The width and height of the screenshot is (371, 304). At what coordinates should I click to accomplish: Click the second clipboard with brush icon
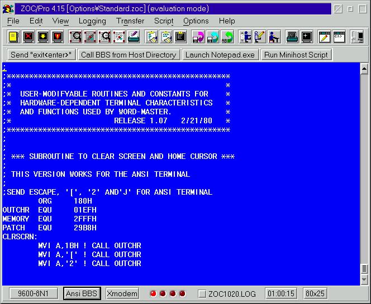[166, 37]
